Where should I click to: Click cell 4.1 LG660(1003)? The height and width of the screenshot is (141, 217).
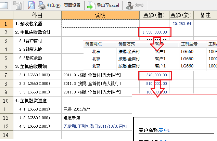(x=37, y=109)
